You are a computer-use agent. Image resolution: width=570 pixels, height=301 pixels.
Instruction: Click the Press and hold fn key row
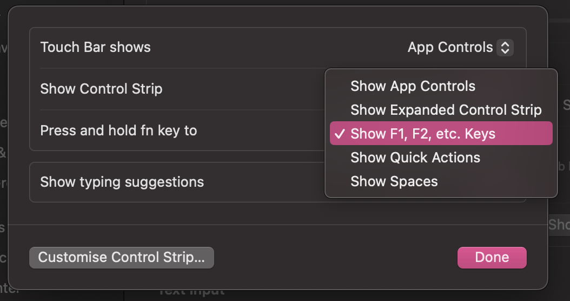tap(118, 130)
